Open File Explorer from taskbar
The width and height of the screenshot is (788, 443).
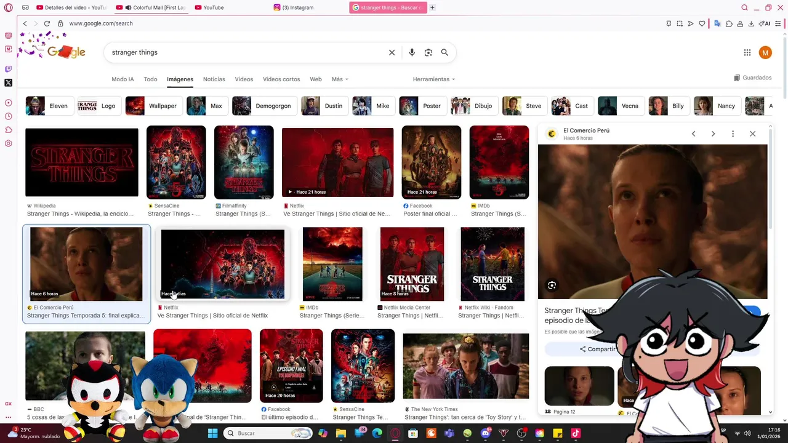point(341,433)
